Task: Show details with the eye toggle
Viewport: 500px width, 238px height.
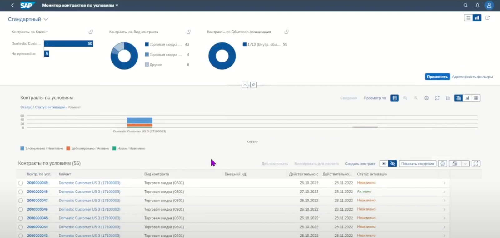Action: coord(384,164)
